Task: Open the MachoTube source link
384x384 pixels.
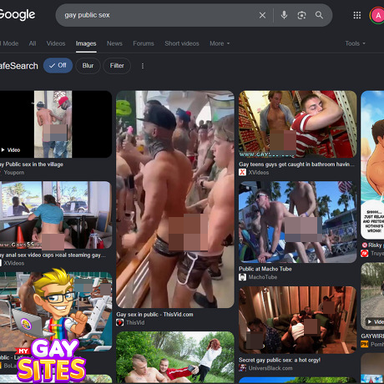Action: pos(262,277)
